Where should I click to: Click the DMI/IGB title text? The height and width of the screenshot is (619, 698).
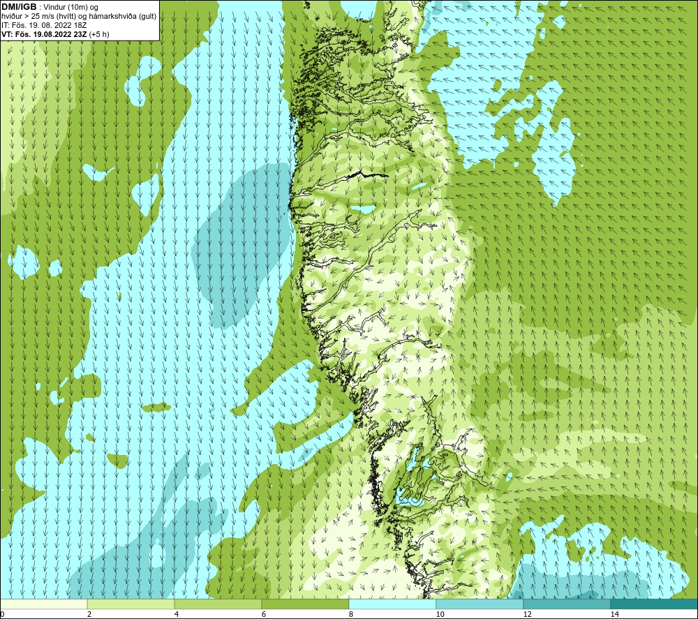(x=19, y=7)
